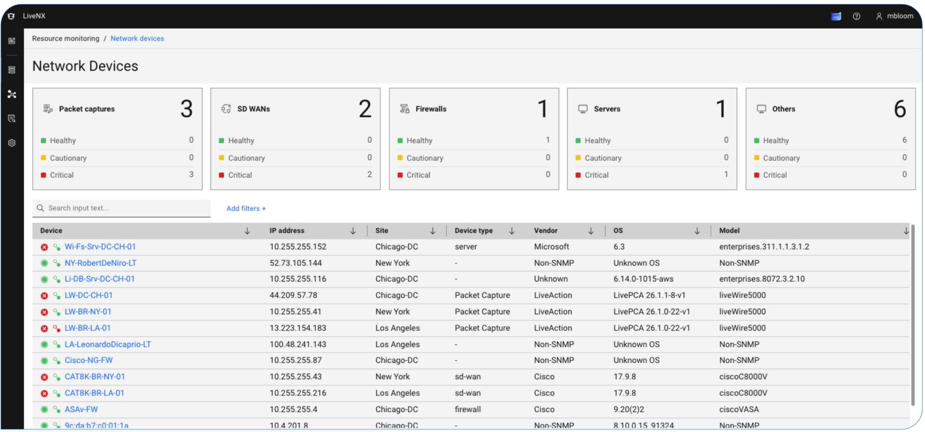The height and width of the screenshot is (432, 925).
Task: Click connection icon for Li-DB-Srv-DC-CH-01
Action: tap(57, 279)
